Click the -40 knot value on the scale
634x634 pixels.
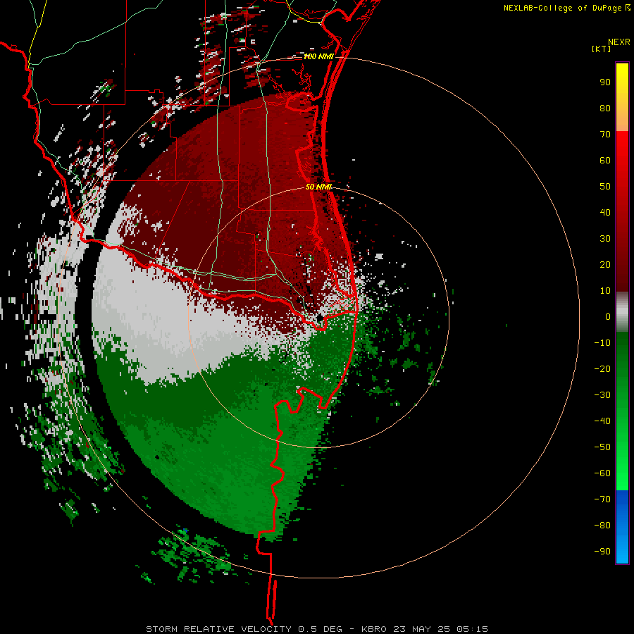(x=602, y=421)
